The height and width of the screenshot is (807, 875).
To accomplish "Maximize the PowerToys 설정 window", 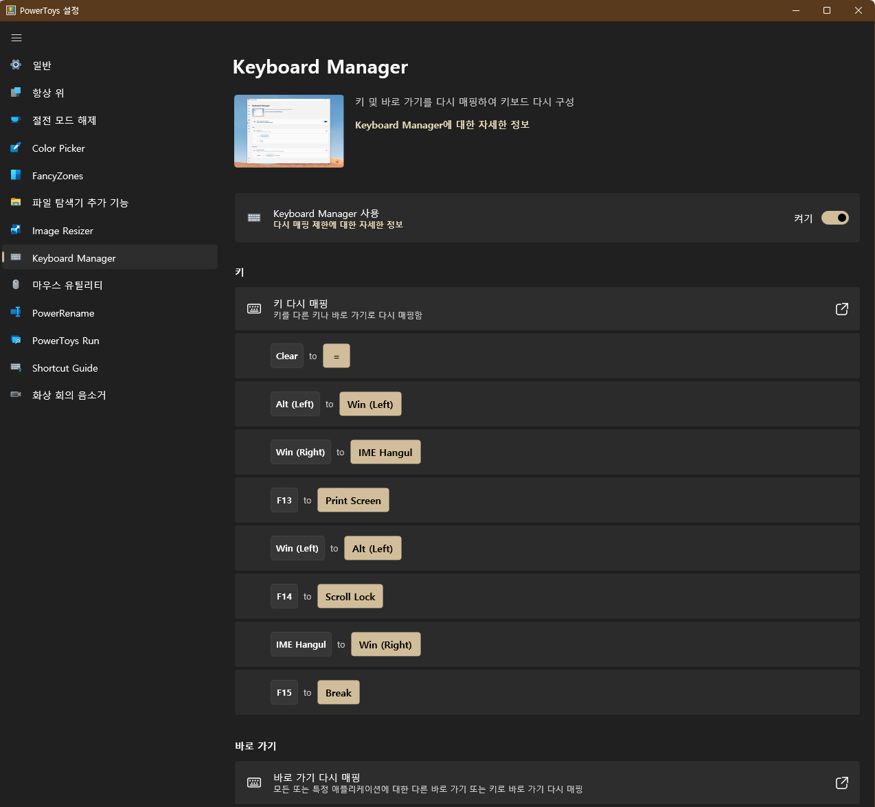I will coord(827,10).
